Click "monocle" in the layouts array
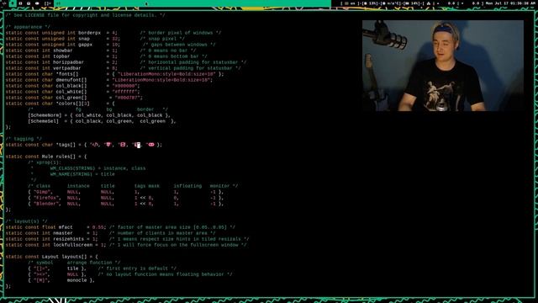 coord(76,280)
